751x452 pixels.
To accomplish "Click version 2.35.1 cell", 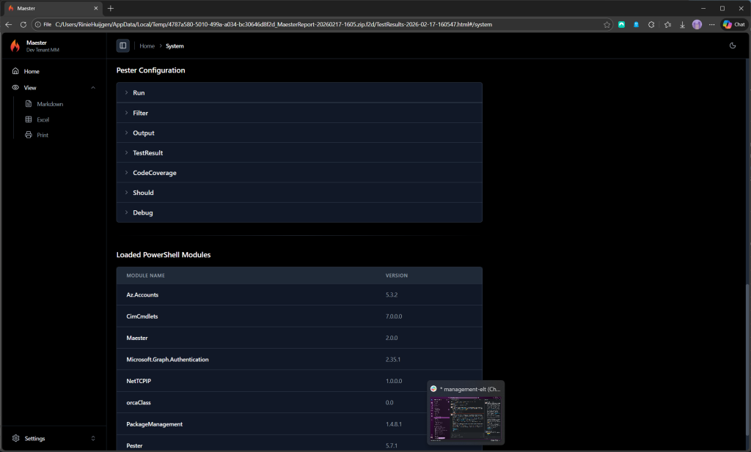I will click(x=393, y=359).
